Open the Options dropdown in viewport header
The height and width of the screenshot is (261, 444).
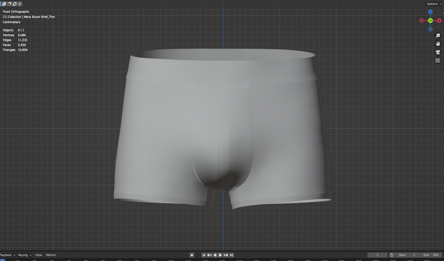tap(434, 4)
